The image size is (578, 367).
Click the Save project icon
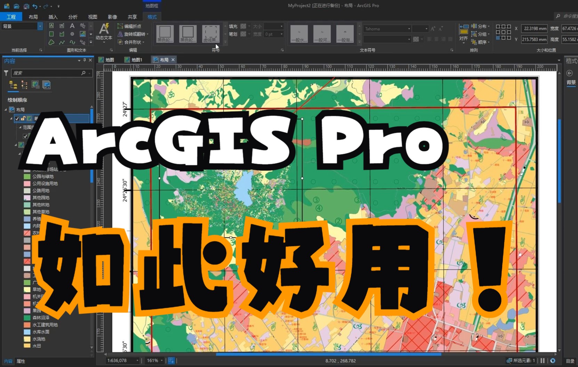(26, 6)
